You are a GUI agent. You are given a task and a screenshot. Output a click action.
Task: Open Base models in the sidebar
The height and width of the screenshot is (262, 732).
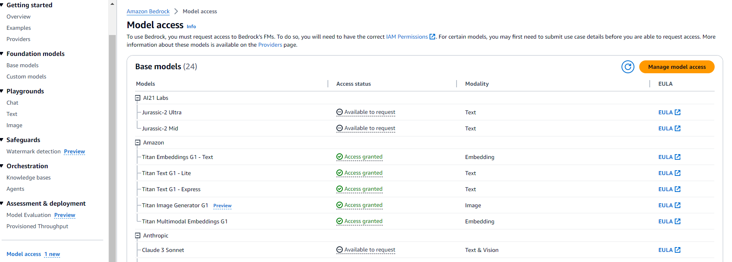tap(23, 65)
